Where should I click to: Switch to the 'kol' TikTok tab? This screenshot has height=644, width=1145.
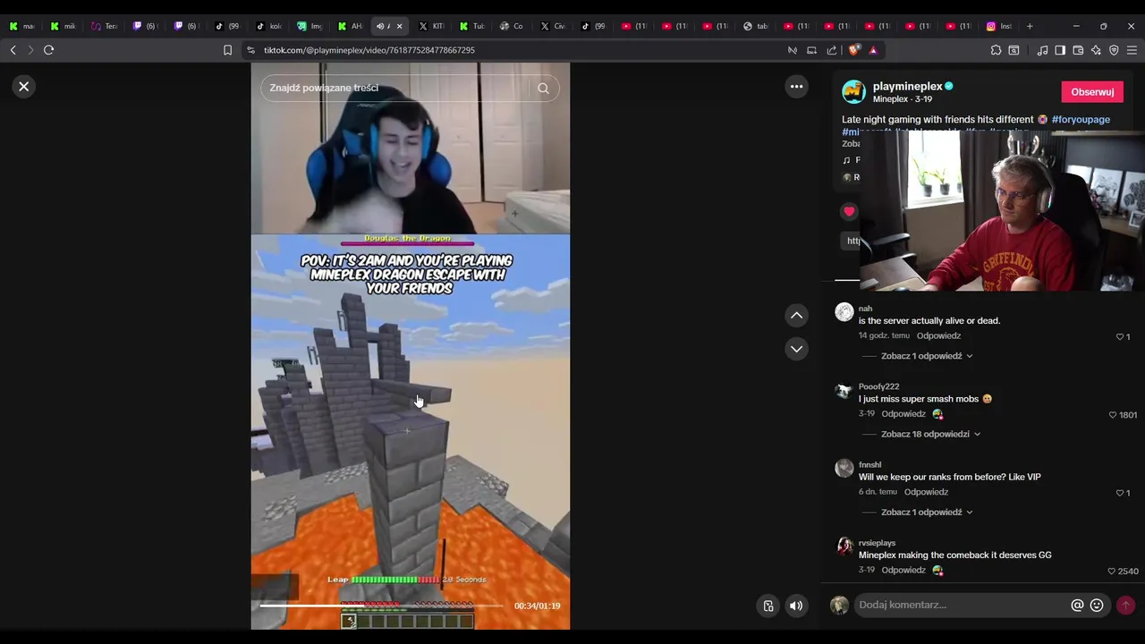point(268,26)
